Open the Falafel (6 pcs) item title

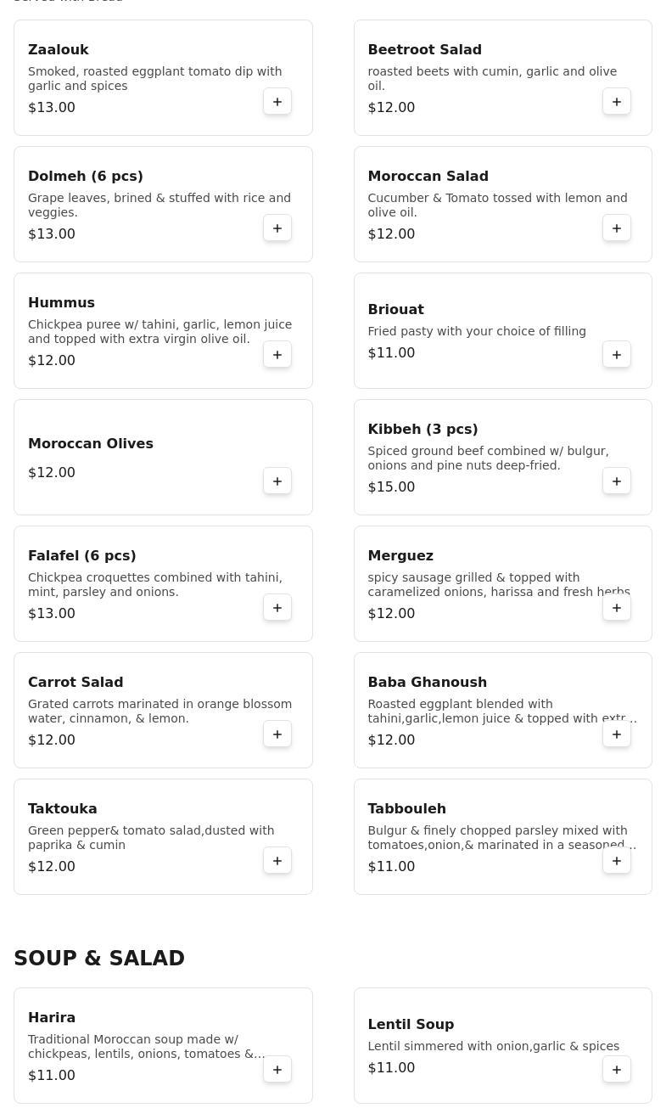[x=82, y=556]
